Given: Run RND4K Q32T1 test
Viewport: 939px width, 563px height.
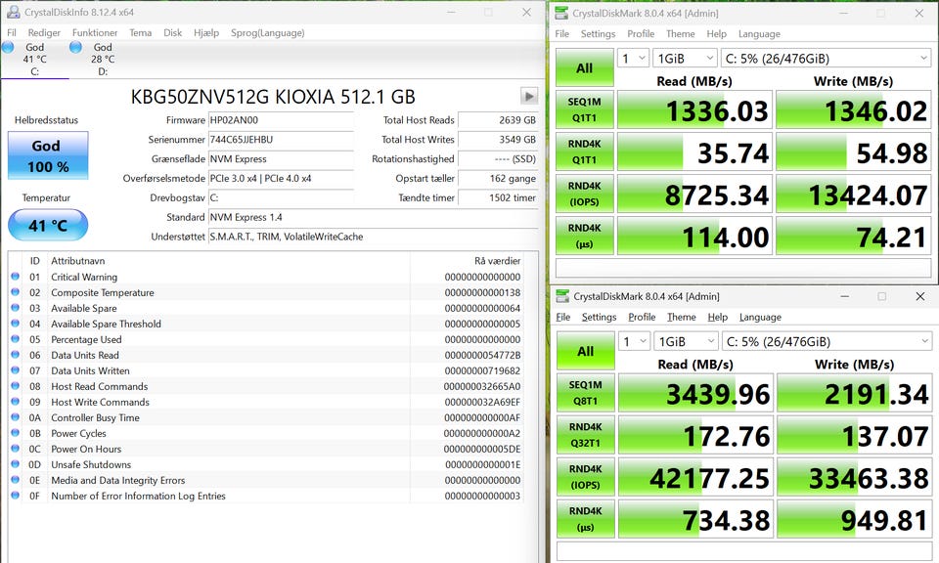Looking at the screenshot, I should [x=586, y=435].
